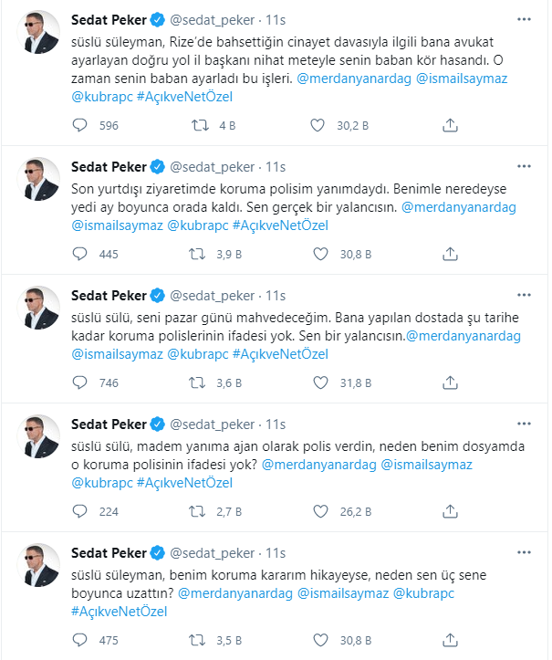Viewport: 552px width, 660px height.
Task: Open the 11s timestamp on fourth tweet
Action: [276, 424]
